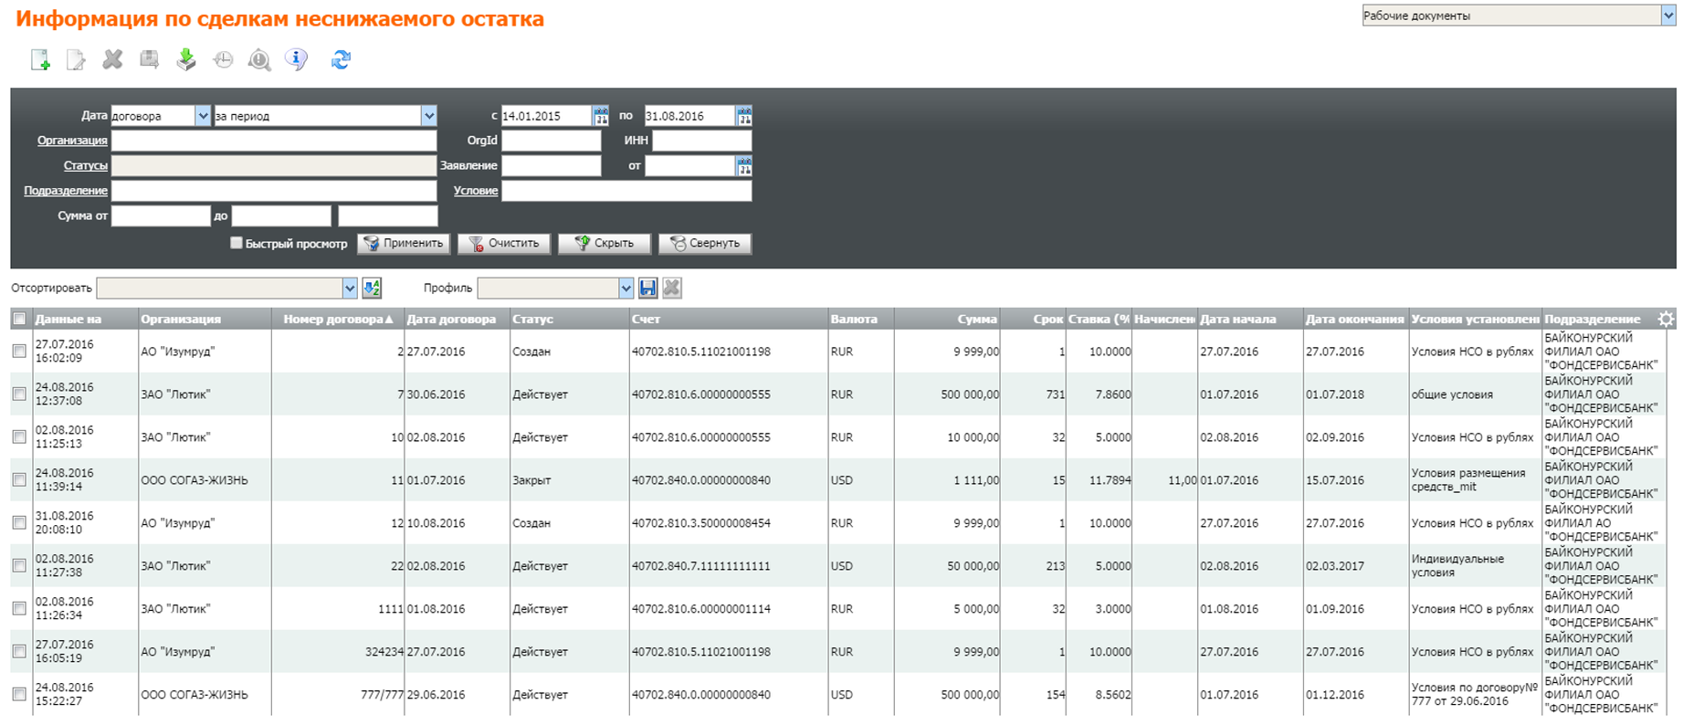Click the archive box icon in toolbar
The width and height of the screenshot is (1683, 725).
[149, 59]
